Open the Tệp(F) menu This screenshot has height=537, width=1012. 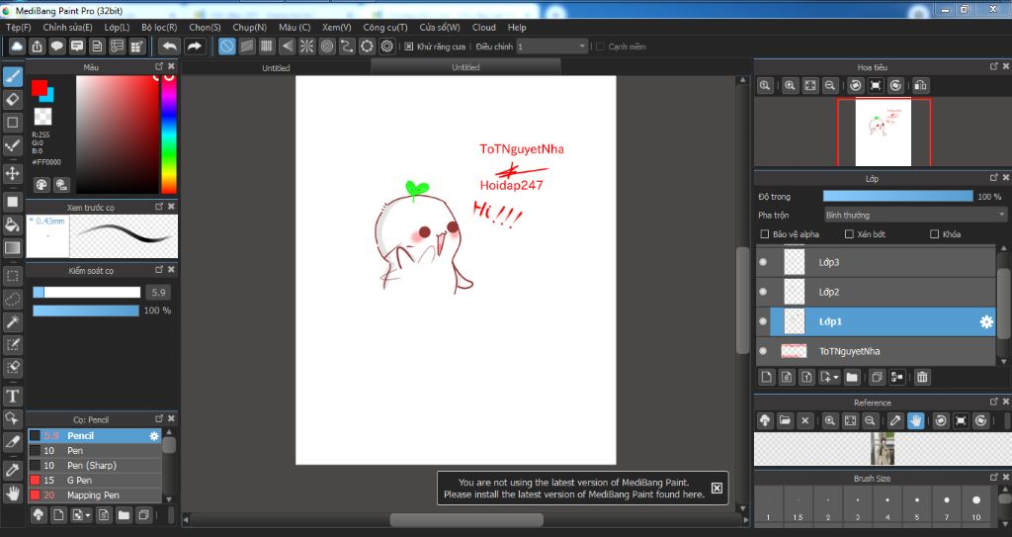click(19, 27)
